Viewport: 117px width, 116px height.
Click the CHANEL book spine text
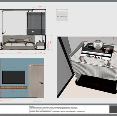pos(94,57)
